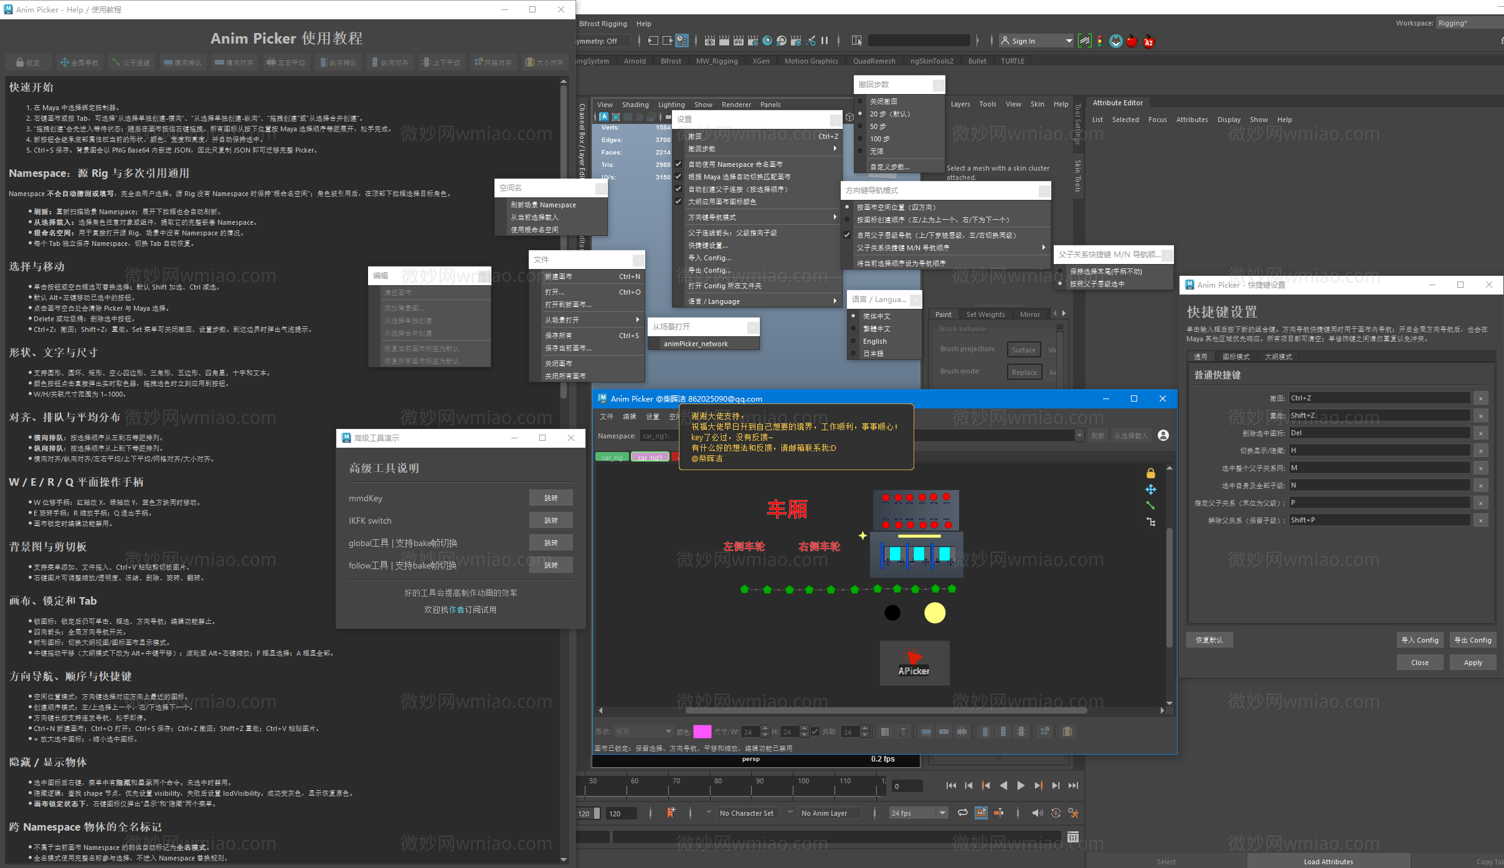
Task: Toggle the 大纲应用画布图标颜色 checkbox
Action: [678, 202]
